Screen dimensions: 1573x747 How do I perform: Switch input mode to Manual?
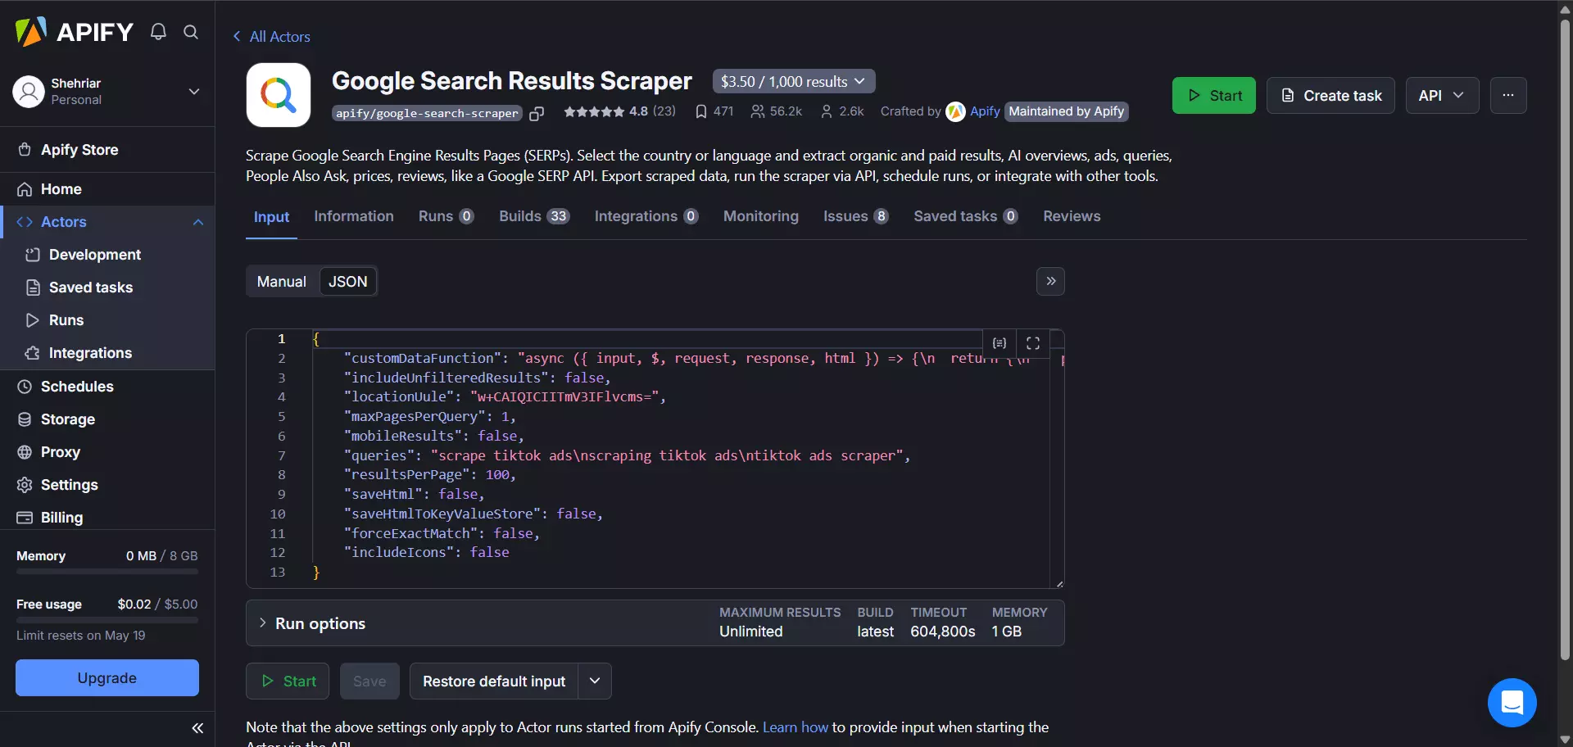tap(281, 281)
